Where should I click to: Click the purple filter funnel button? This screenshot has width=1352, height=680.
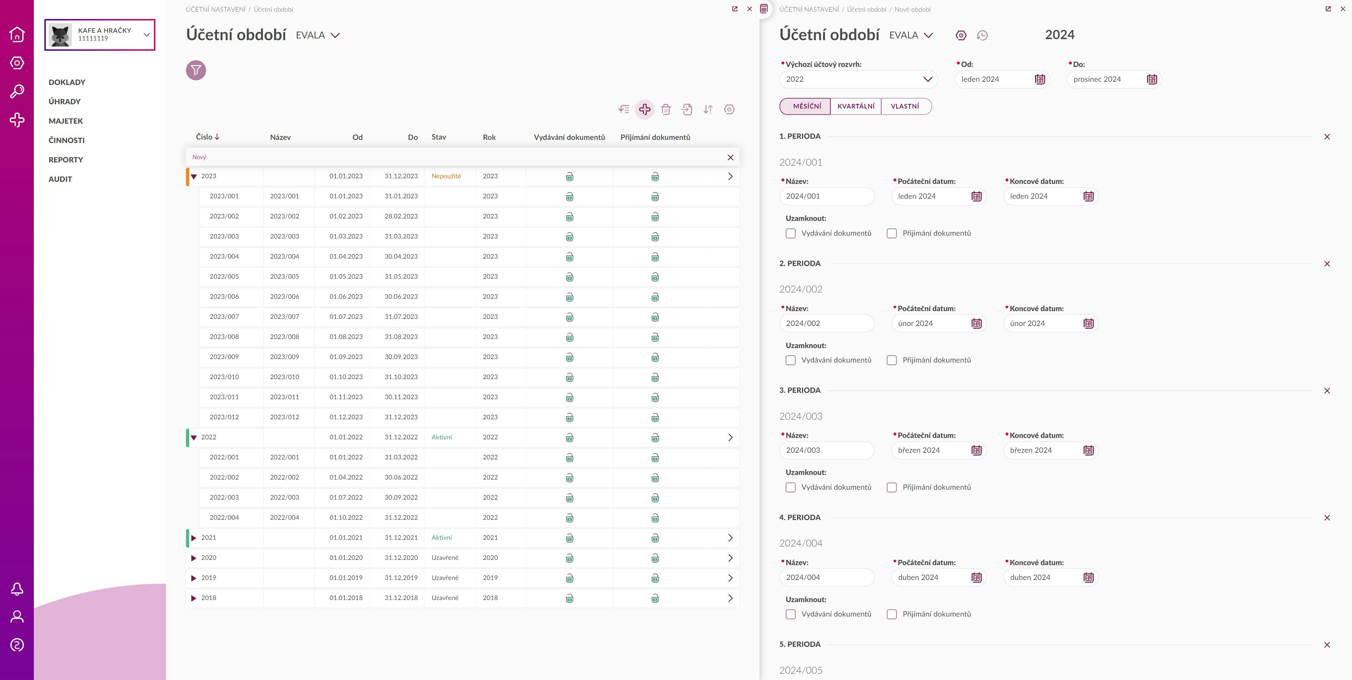point(196,70)
